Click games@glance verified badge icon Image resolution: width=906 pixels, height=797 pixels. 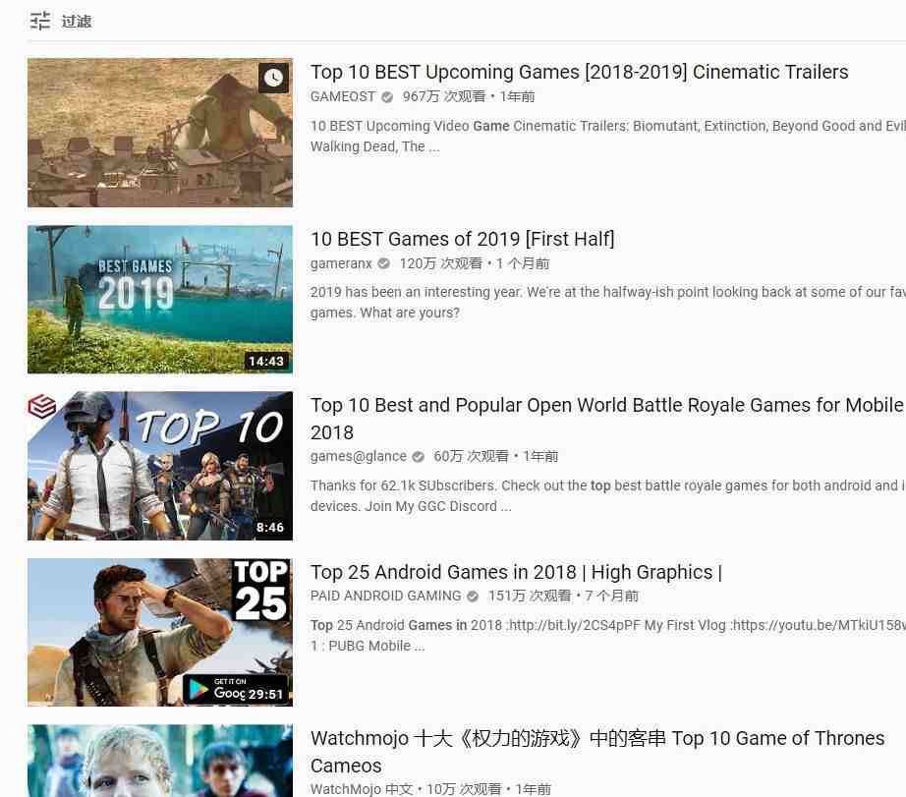tap(419, 457)
